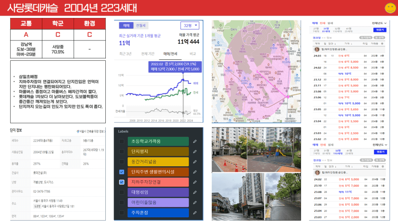Edit the 초등학교가까움 label with its pencil icon
Viewport: 398px width, 224px height.
pyautogui.click(x=195, y=141)
